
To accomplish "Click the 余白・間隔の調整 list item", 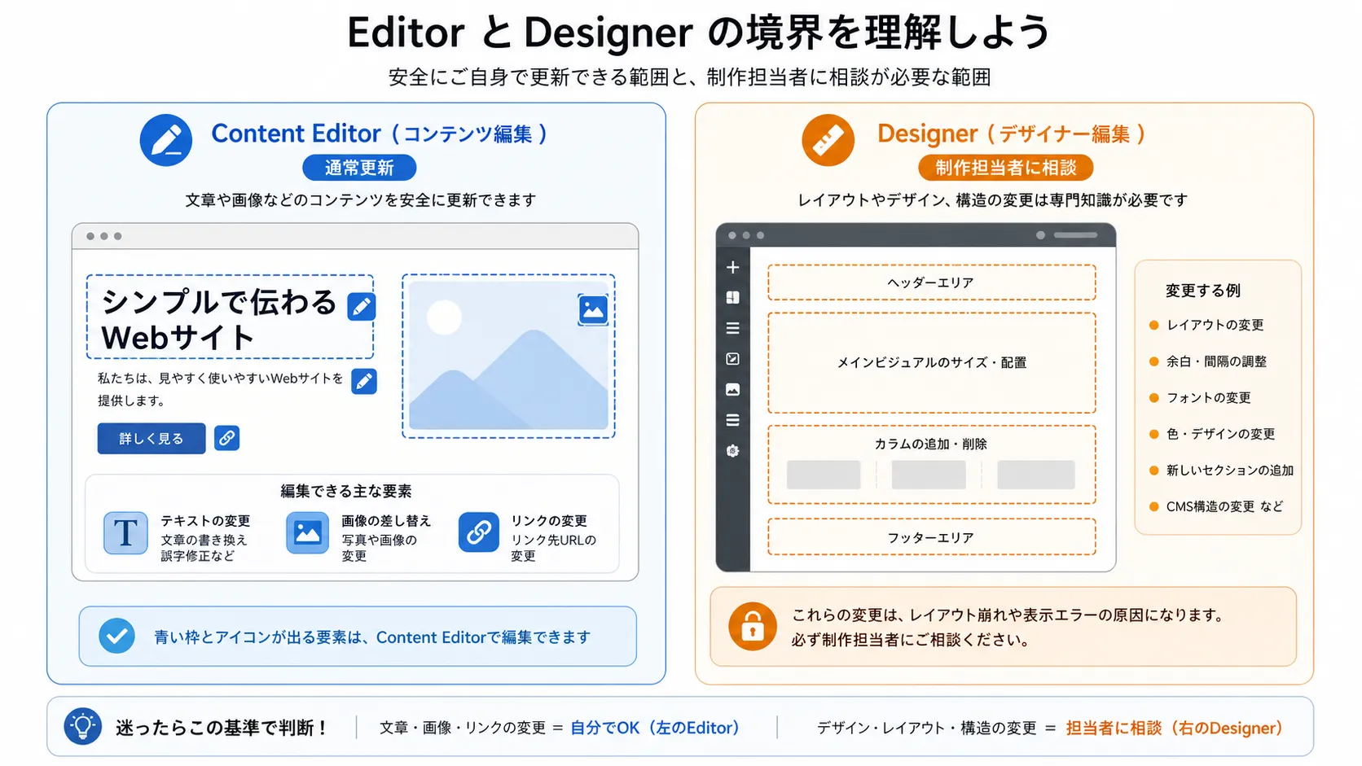I will coord(1208,361).
